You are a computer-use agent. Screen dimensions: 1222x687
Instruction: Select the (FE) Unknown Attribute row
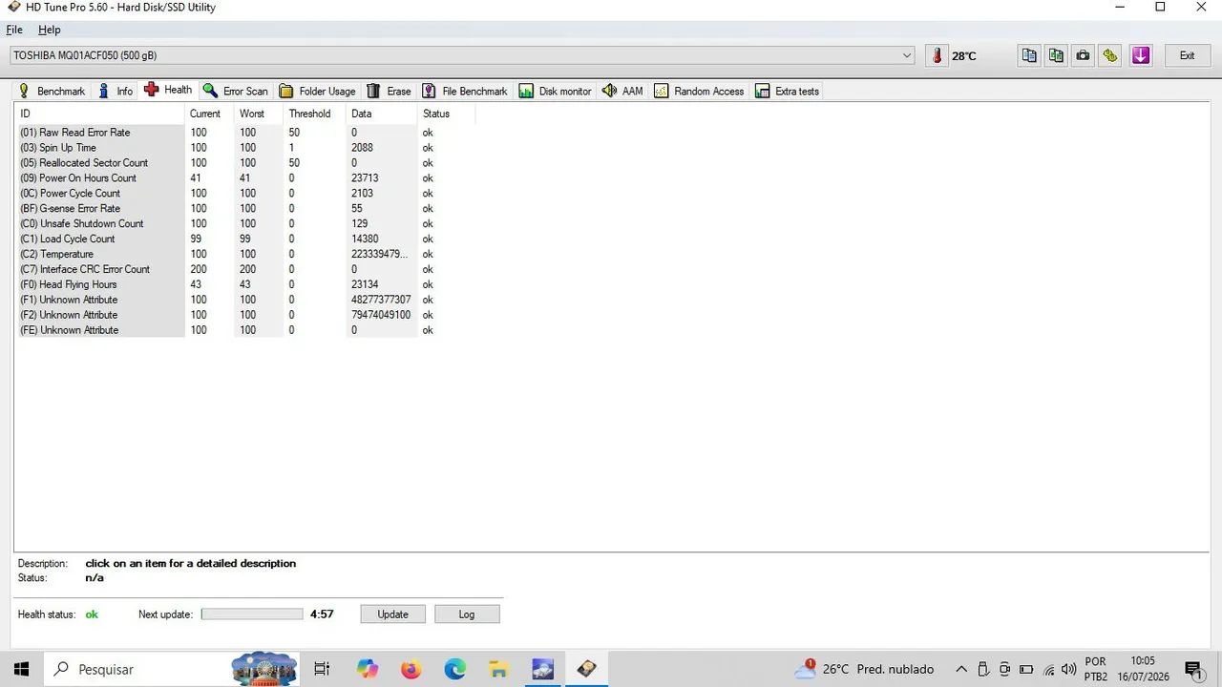(x=245, y=330)
